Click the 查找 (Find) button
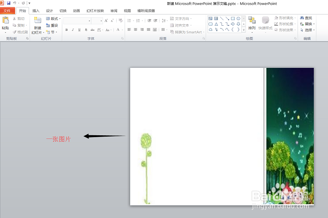Viewport: 328px width, 218px height. [306, 18]
